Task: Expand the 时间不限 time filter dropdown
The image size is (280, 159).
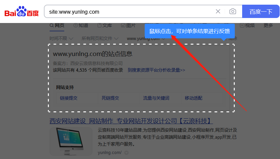Action: 61,38
